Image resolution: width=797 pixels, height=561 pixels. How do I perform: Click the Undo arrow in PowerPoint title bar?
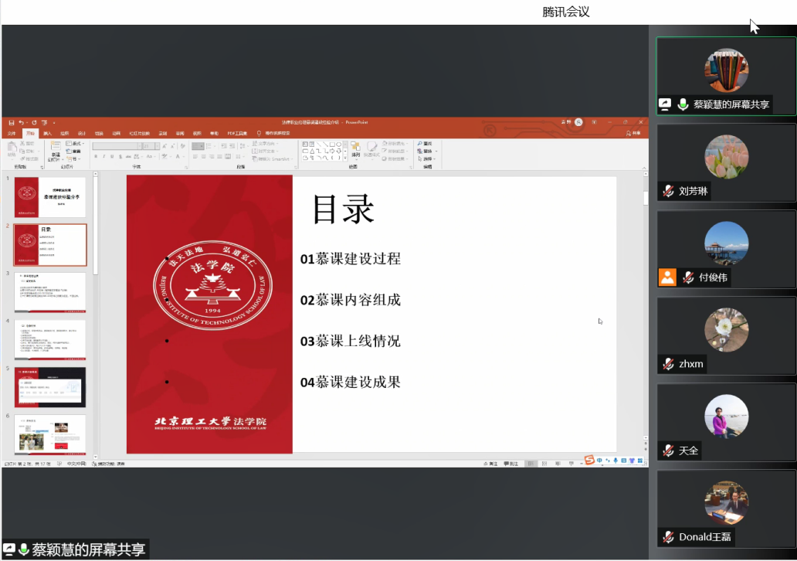[x=21, y=122]
